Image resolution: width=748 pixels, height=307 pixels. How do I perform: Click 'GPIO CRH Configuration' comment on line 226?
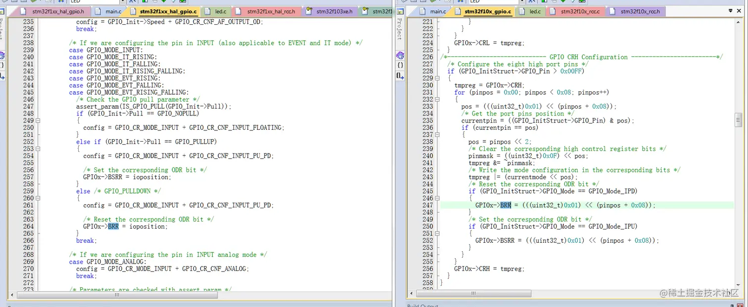589,57
